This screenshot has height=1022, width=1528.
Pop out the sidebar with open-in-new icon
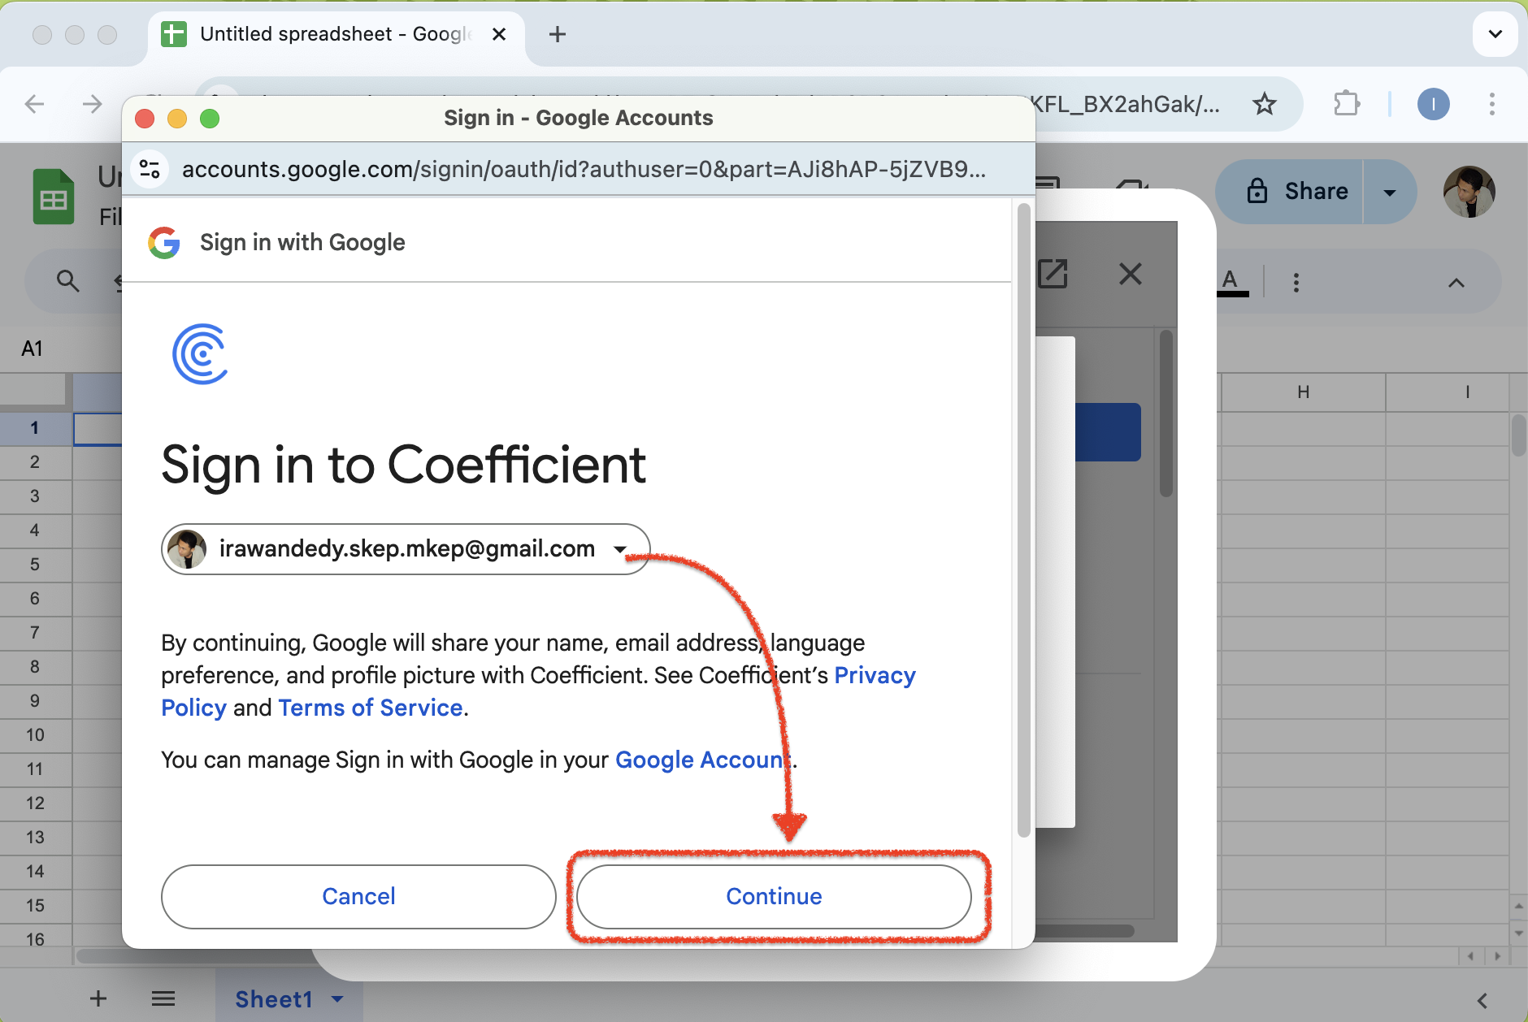coord(1053,274)
